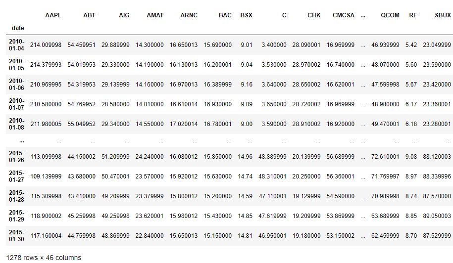Screen dimensions: 453x263
Task: Click the CMCSA column header
Action: click(x=344, y=15)
